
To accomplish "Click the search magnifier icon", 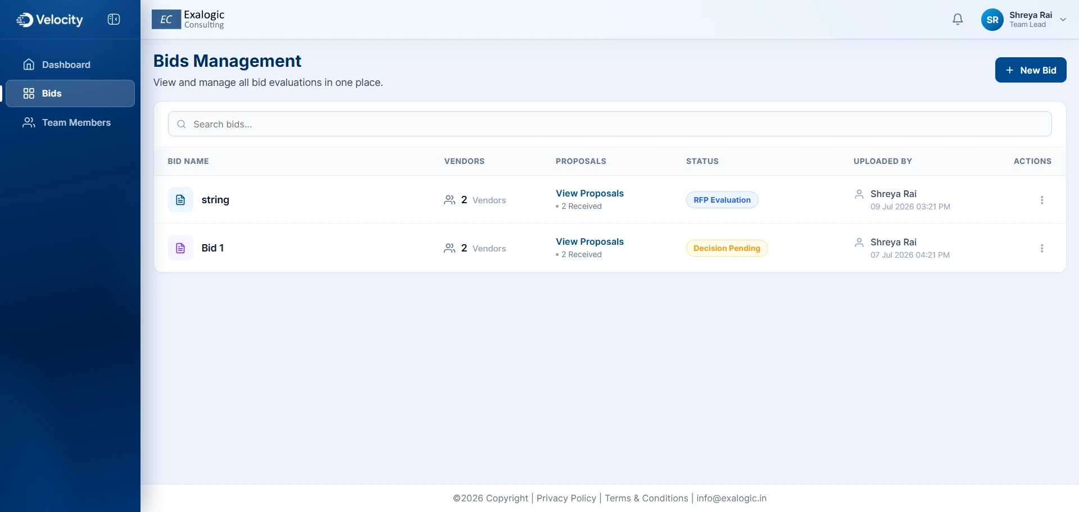I will click(182, 124).
